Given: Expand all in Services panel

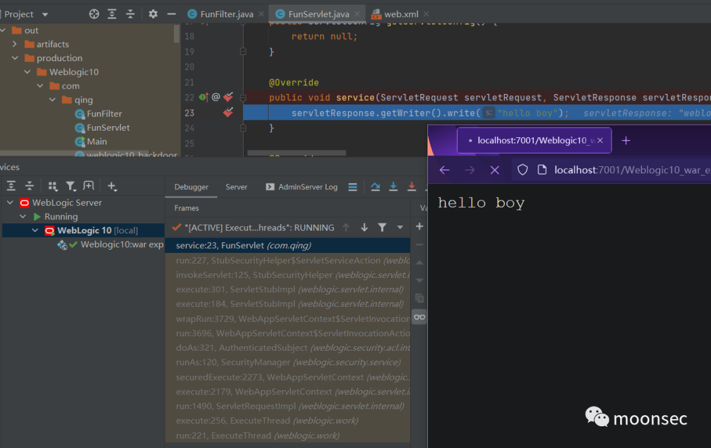Looking at the screenshot, I should (11, 185).
